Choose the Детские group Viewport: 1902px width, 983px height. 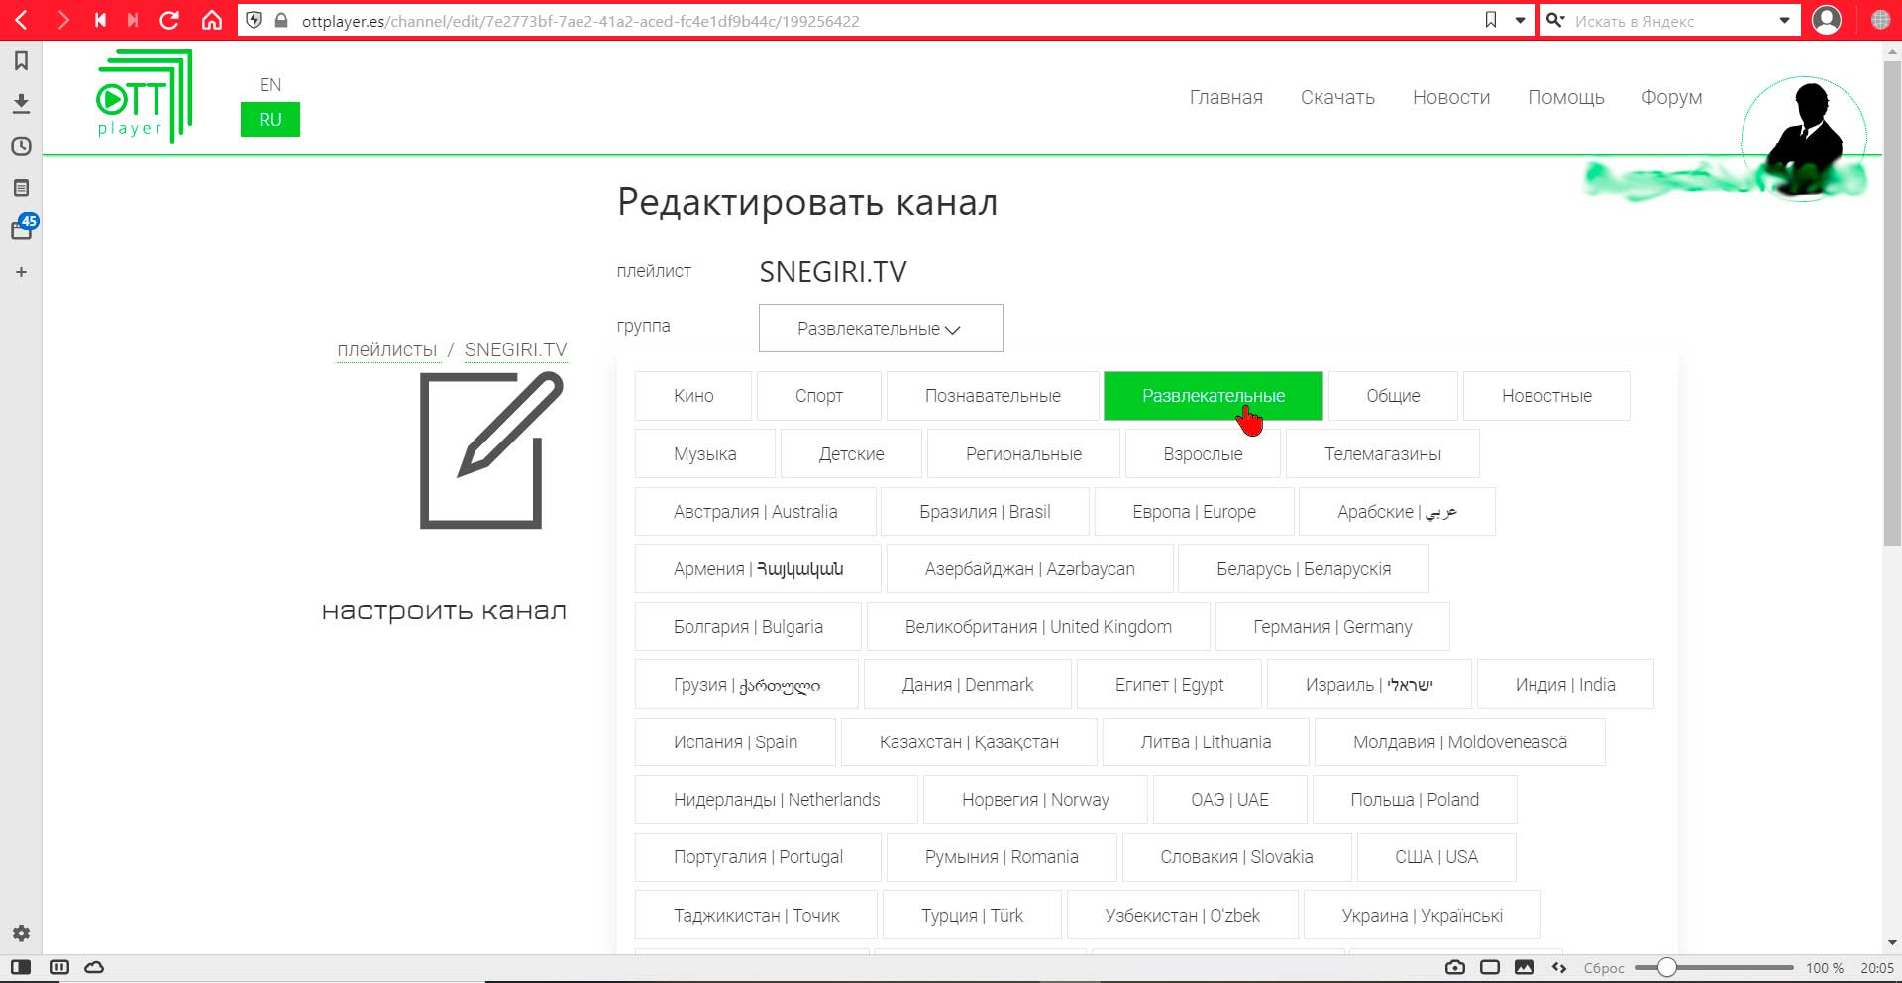pos(851,453)
